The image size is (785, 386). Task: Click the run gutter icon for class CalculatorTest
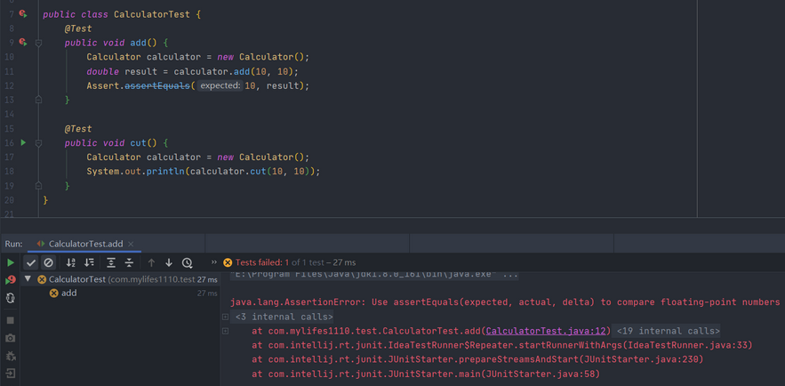pos(23,14)
